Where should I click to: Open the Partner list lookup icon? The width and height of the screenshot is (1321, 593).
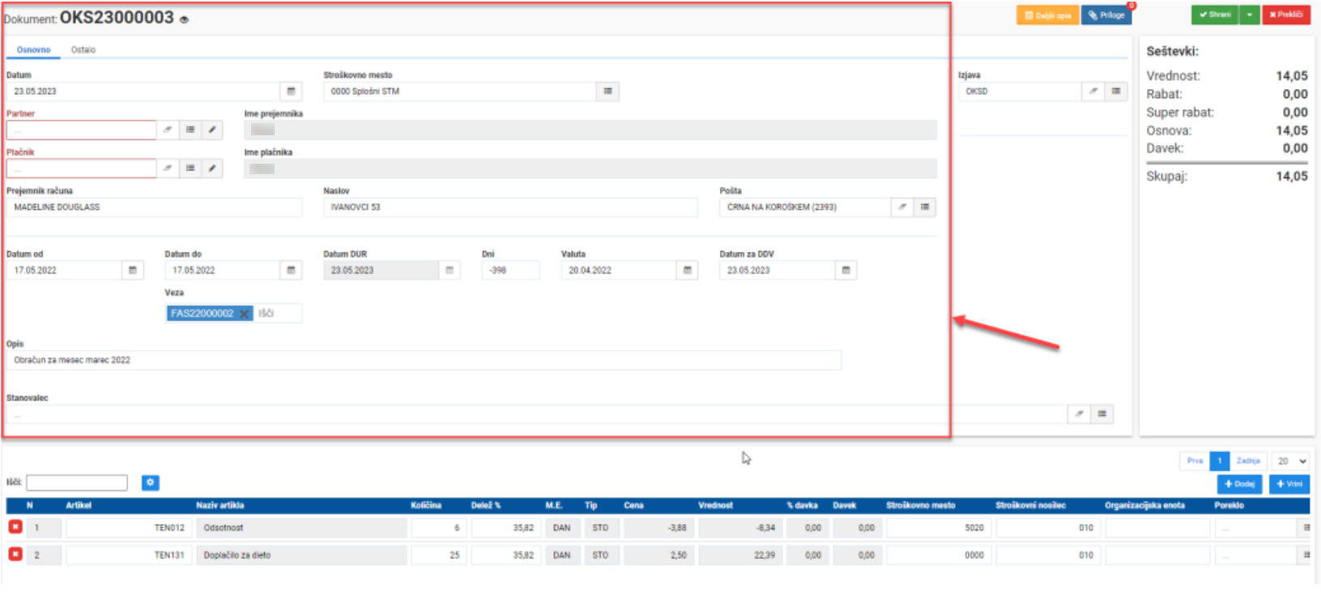tap(190, 130)
